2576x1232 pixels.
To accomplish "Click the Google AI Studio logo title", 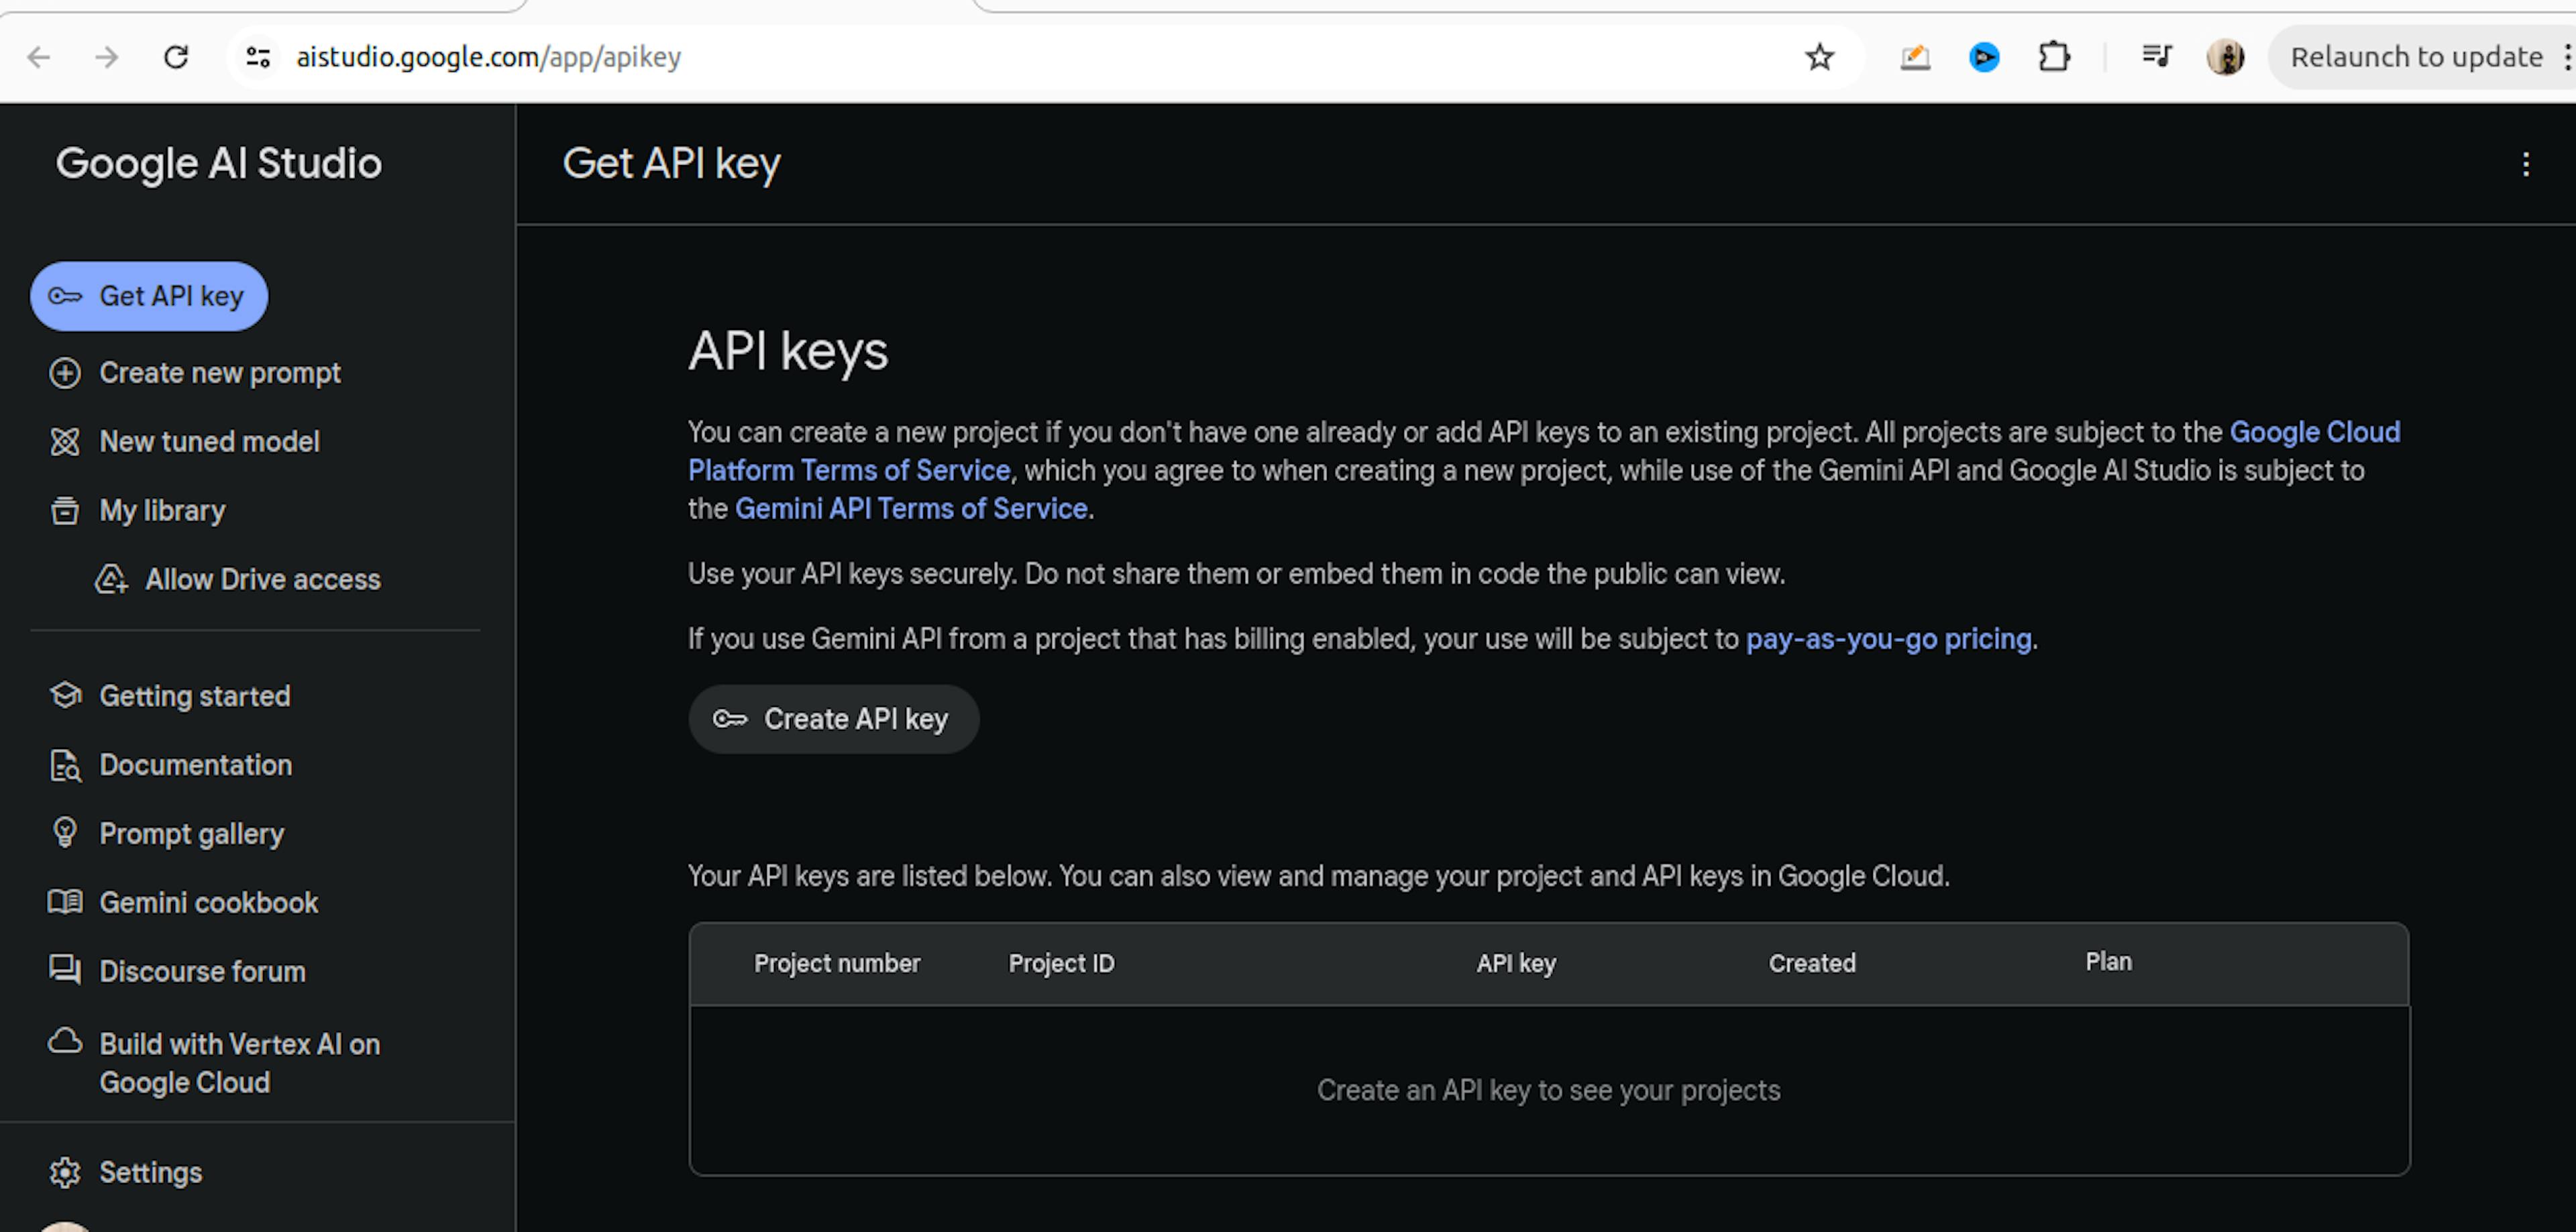I will (218, 163).
